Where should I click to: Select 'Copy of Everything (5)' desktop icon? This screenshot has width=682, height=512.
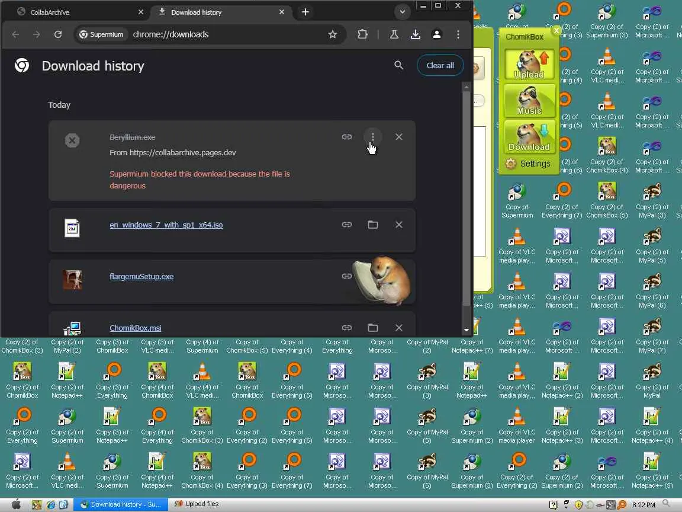(x=292, y=379)
